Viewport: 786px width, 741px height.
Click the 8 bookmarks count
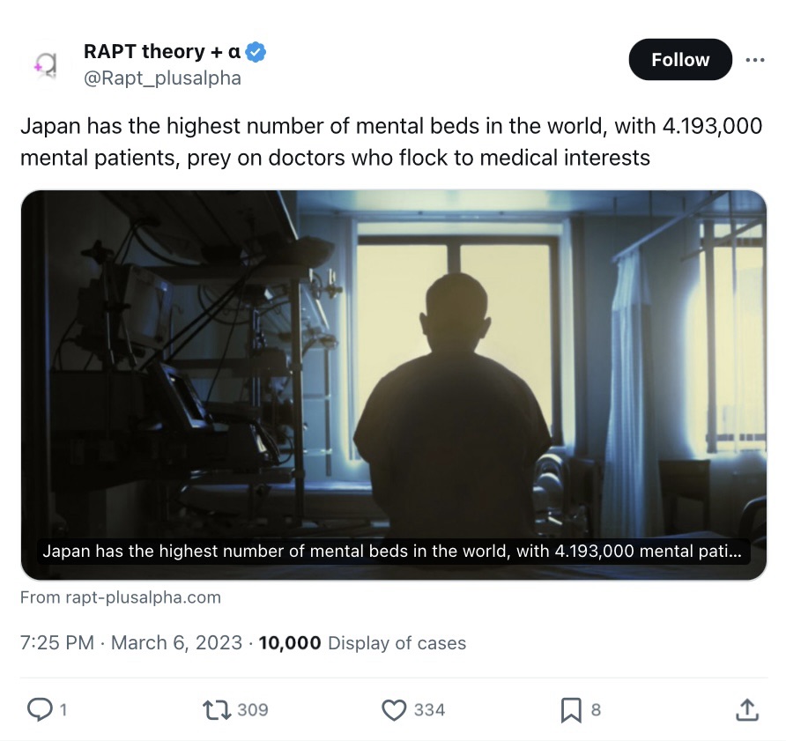(596, 710)
